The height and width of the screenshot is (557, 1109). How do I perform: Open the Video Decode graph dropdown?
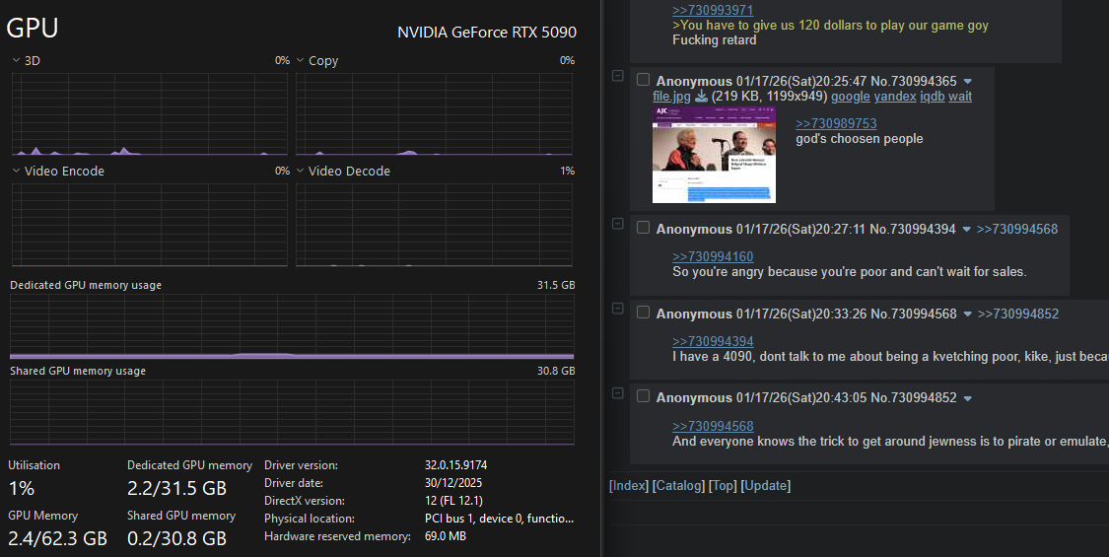tap(300, 171)
